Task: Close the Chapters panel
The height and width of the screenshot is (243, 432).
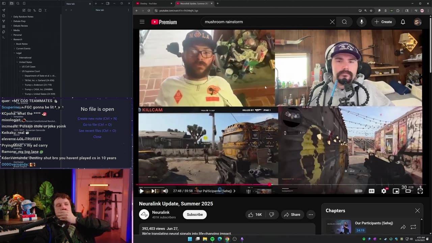Action: click(417, 211)
